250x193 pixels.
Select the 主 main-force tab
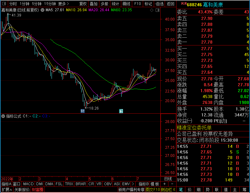coord(235,190)
